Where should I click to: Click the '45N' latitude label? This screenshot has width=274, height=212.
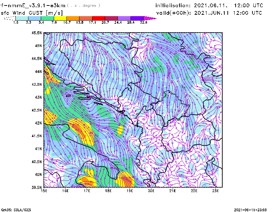tap(38, 46)
